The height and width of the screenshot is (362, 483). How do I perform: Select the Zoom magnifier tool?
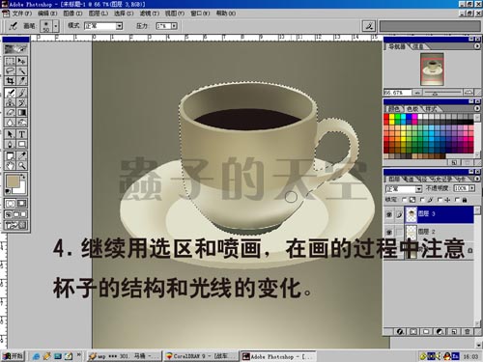click(21, 166)
